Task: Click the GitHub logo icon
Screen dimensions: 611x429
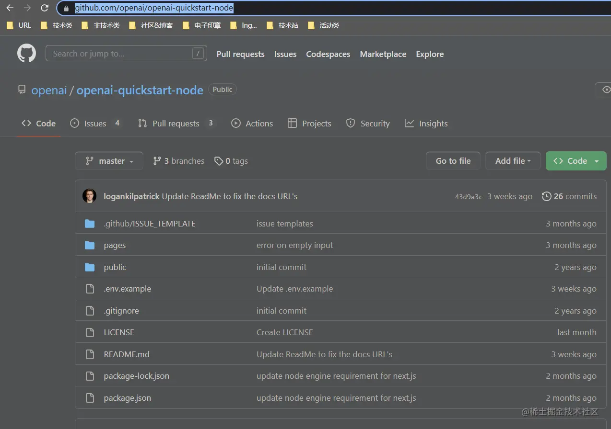Action: 27,53
